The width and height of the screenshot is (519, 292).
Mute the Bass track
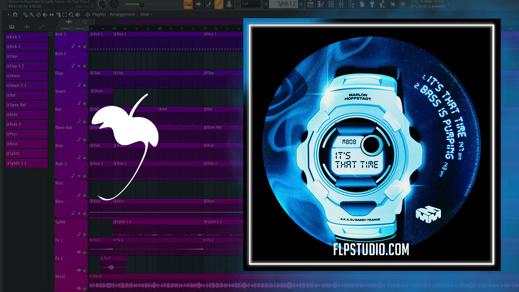84,213
